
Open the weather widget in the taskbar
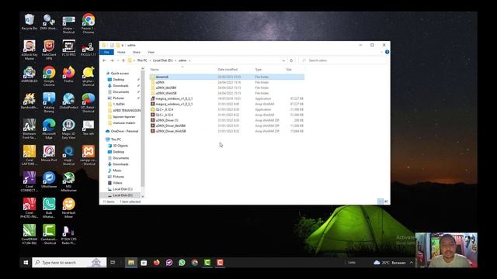[x=390, y=263]
